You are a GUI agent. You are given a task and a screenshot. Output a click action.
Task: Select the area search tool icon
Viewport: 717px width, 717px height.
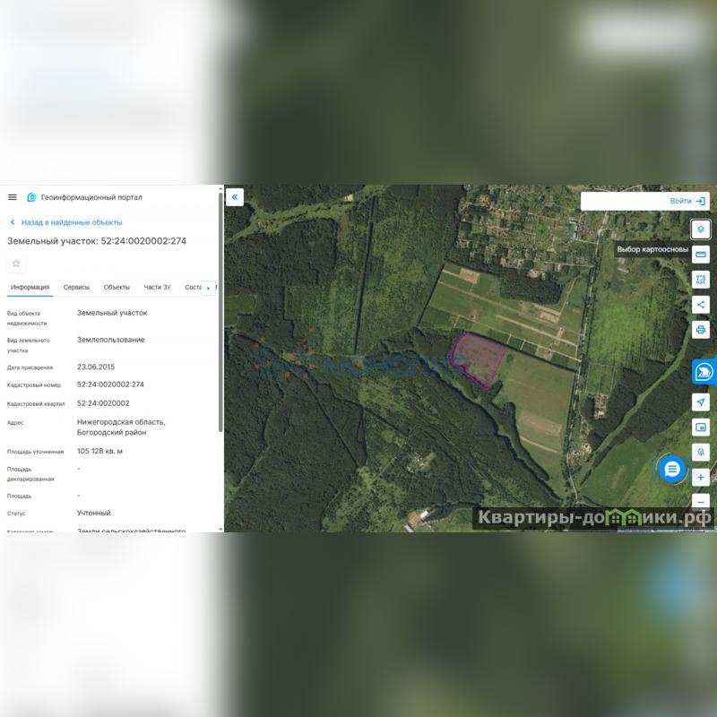(x=701, y=280)
